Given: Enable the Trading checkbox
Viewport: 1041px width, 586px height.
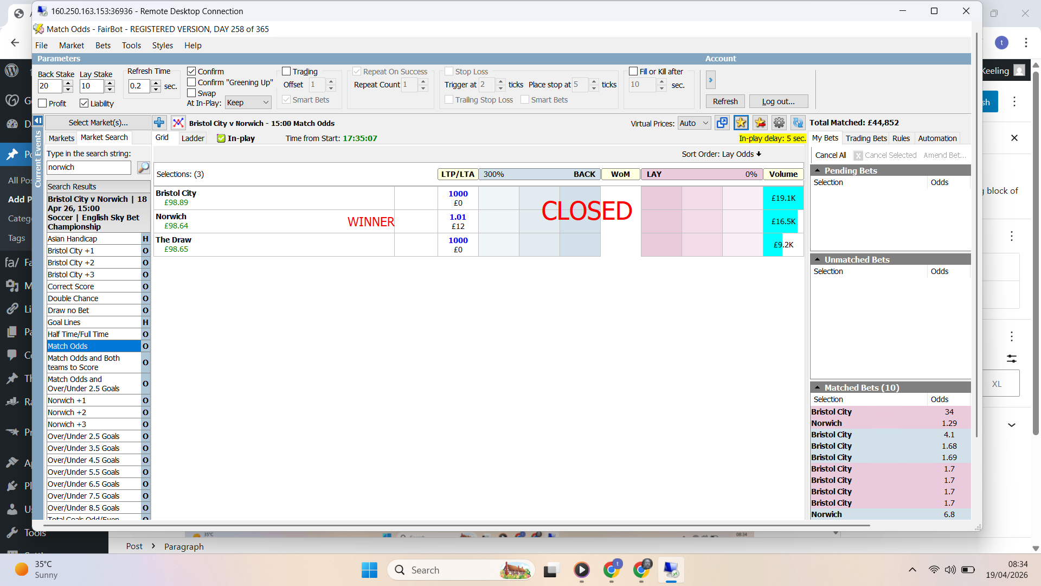Looking at the screenshot, I should (x=286, y=72).
